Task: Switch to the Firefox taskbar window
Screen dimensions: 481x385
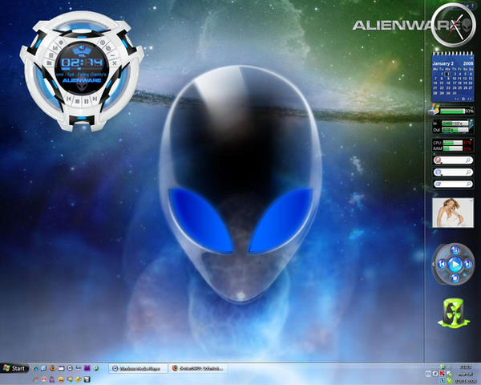Action: coord(198,368)
